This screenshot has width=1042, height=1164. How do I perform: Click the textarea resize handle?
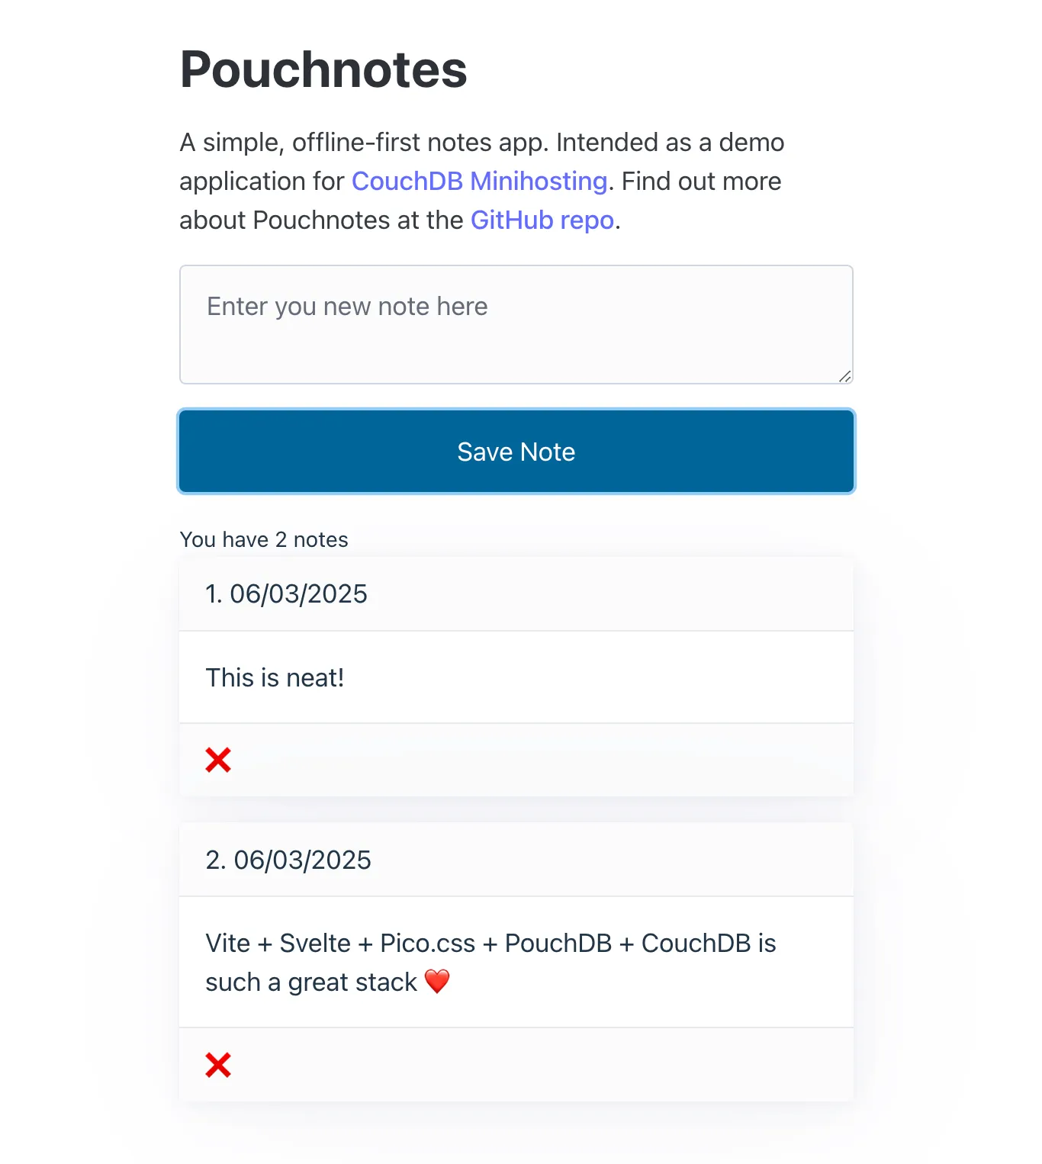(x=845, y=375)
